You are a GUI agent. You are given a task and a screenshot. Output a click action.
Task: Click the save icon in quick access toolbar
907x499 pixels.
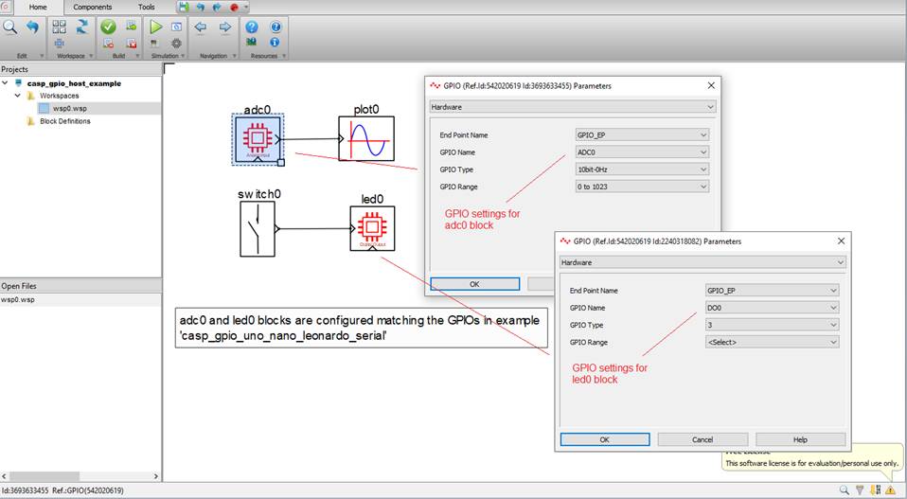click(183, 7)
